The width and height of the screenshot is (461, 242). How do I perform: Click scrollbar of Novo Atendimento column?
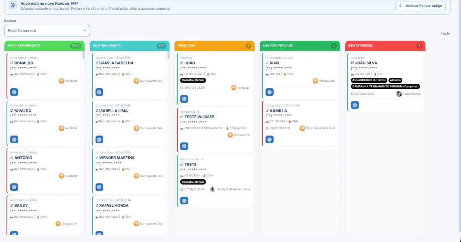pos(83,55)
